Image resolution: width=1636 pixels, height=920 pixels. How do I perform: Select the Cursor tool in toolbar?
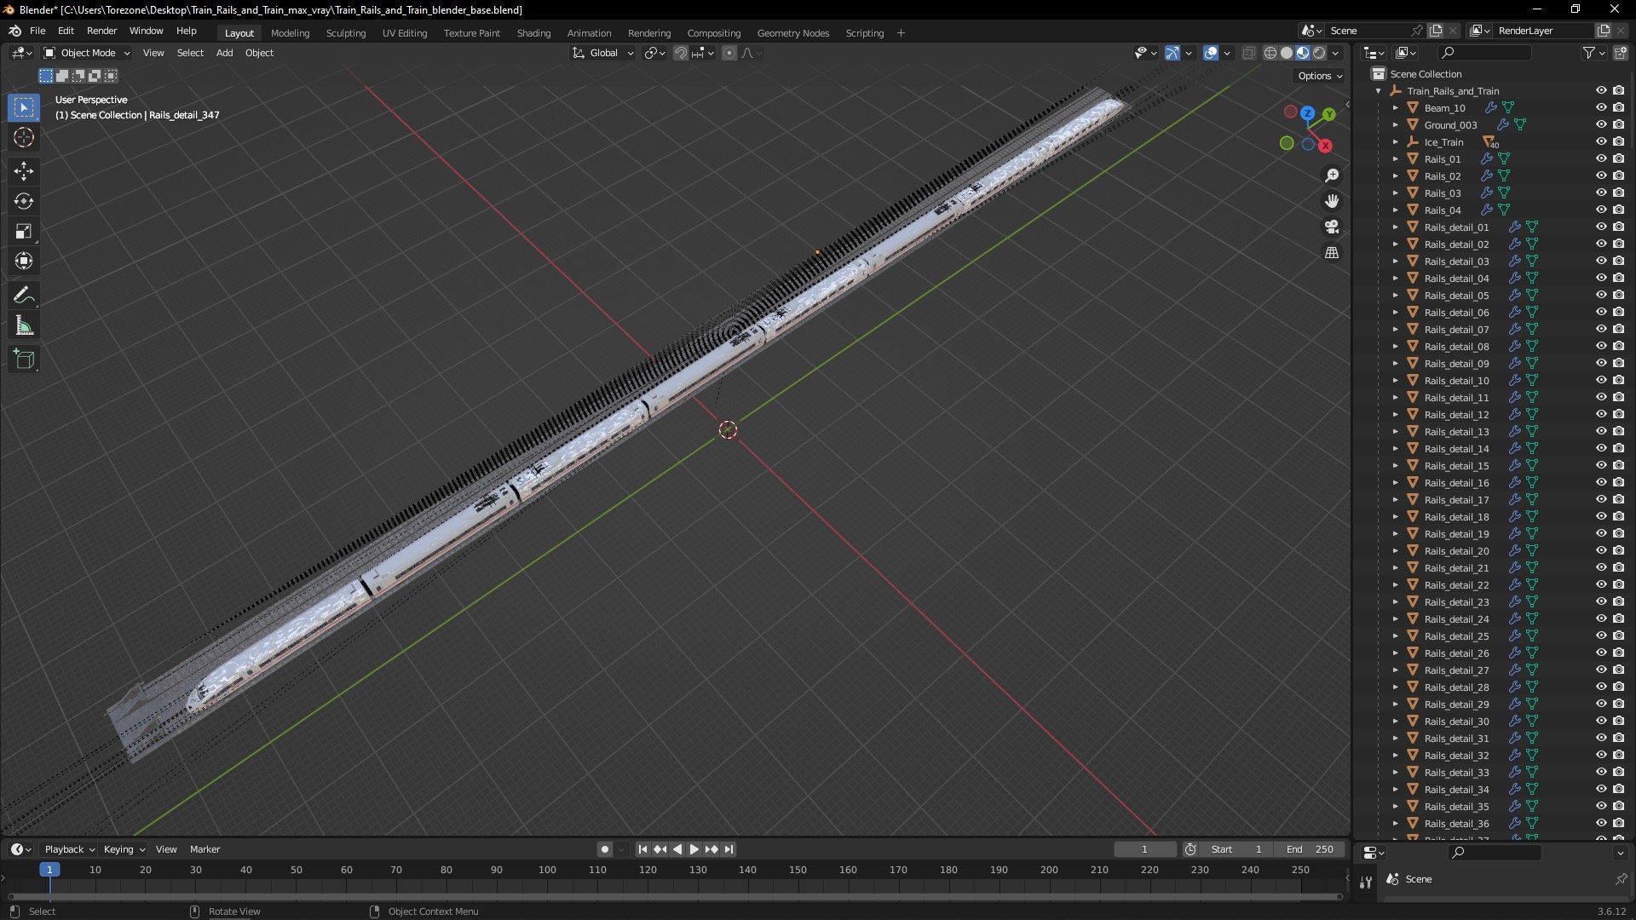click(x=24, y=137)
